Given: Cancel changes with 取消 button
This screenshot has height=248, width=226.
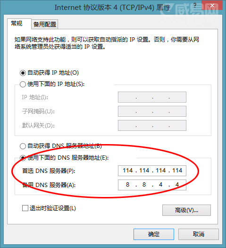Looking at the screenshot, I should point(199,234).
